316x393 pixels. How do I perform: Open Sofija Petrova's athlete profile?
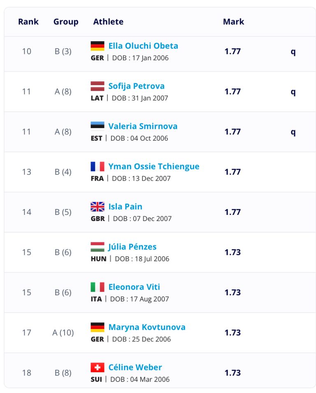coord(136,86)
